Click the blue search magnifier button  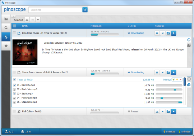click(x=85, y=10)
